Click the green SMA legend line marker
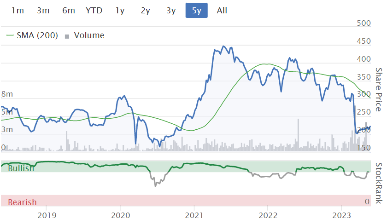The height and width of the screenshot is (219, 387). 10,35
